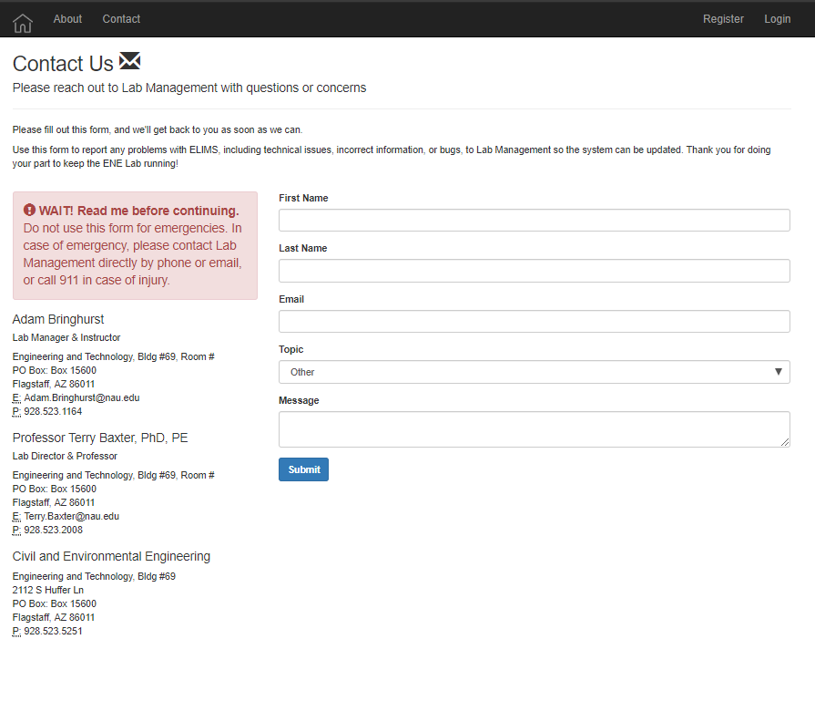The image size is (815, 701).
Task: Click the Contact Us page title
Action: [63, 64]
